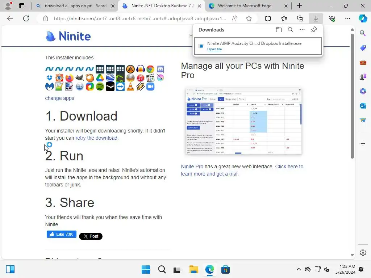This screenshot has height=278, width=371.
Task: Start Read aloud from the address bar
Action: 234,18
